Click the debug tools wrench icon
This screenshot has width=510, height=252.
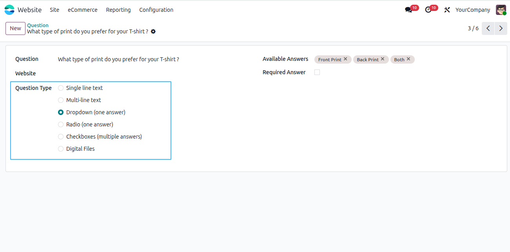click(x=447, y=10)
